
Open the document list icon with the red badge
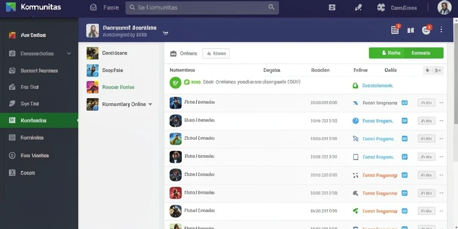395,30
